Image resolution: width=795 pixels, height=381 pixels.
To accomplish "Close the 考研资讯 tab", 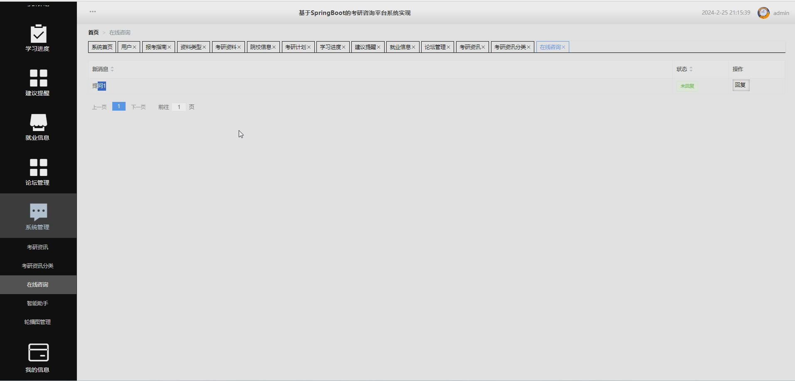I will (x=483, y=47).
